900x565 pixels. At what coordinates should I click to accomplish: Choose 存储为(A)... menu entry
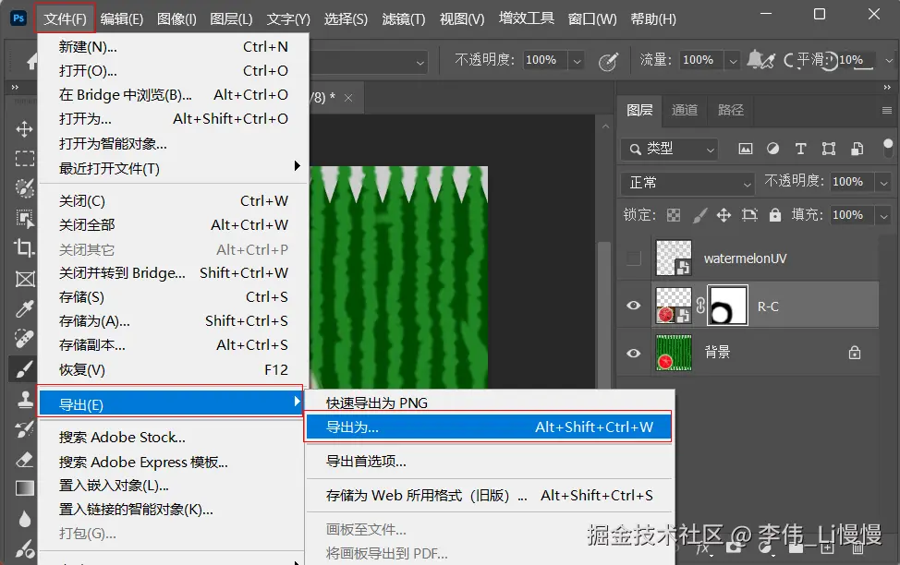coord(172,320)
